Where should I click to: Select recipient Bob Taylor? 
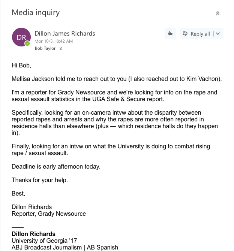45,48
